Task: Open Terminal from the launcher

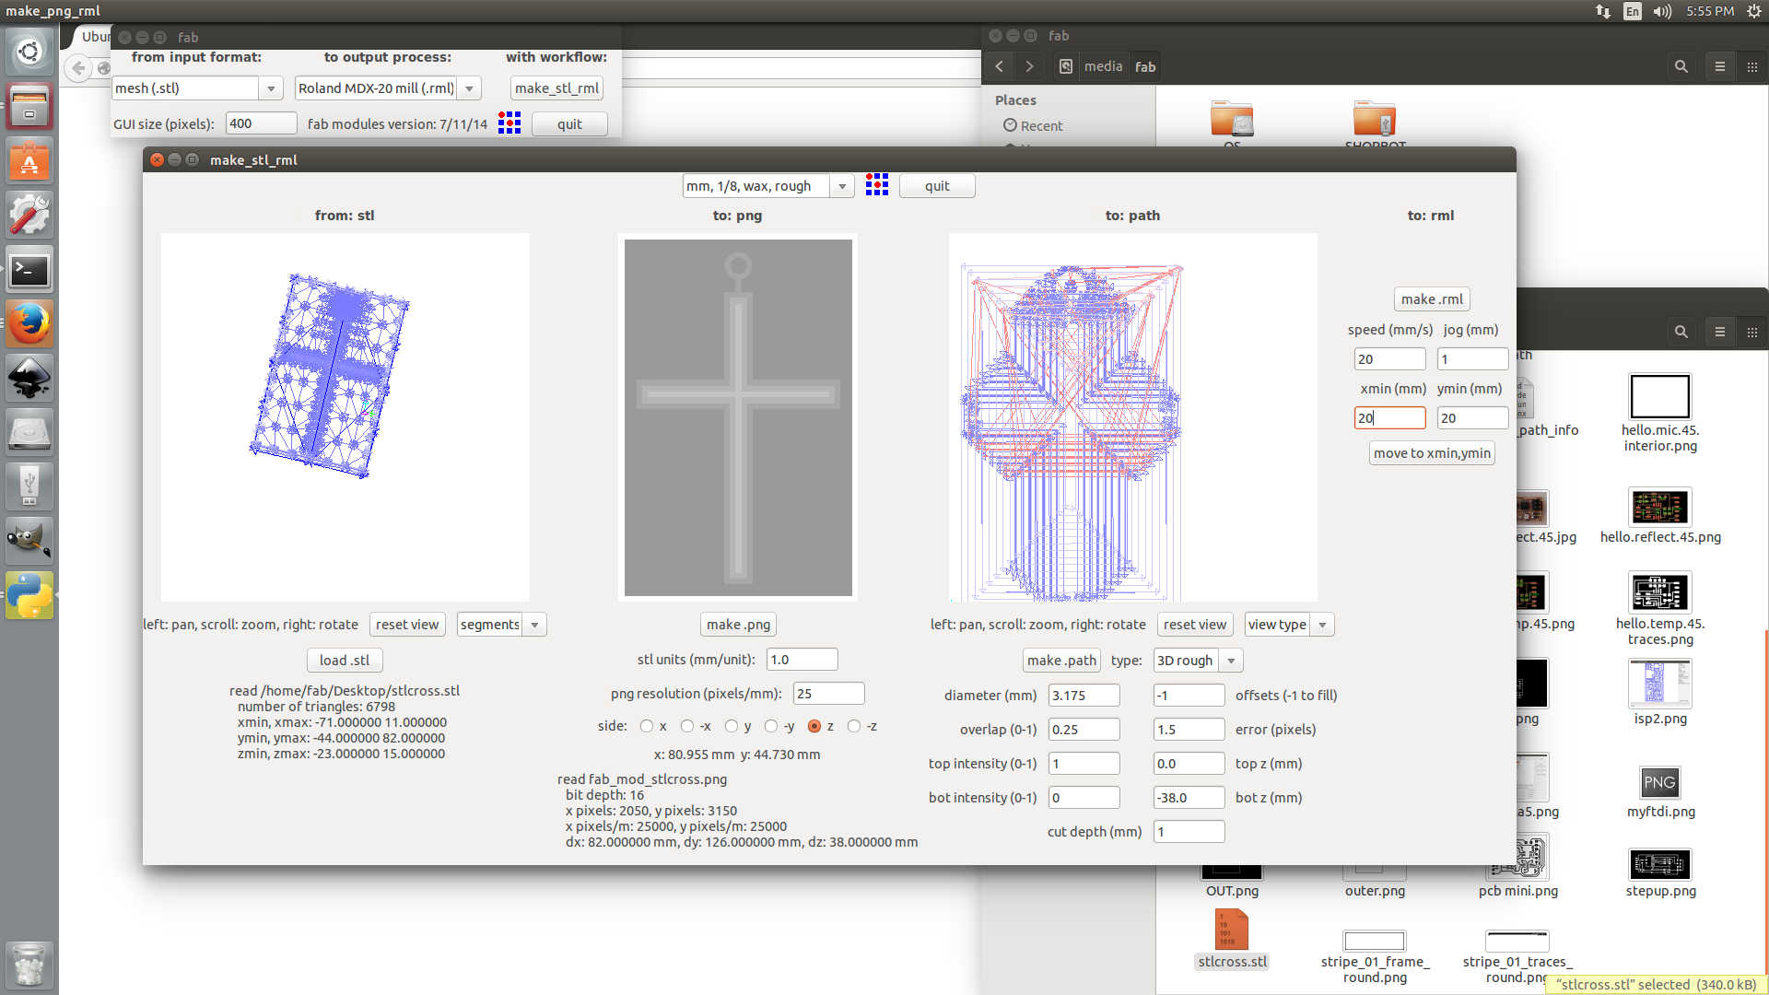Action: point(29,269)
